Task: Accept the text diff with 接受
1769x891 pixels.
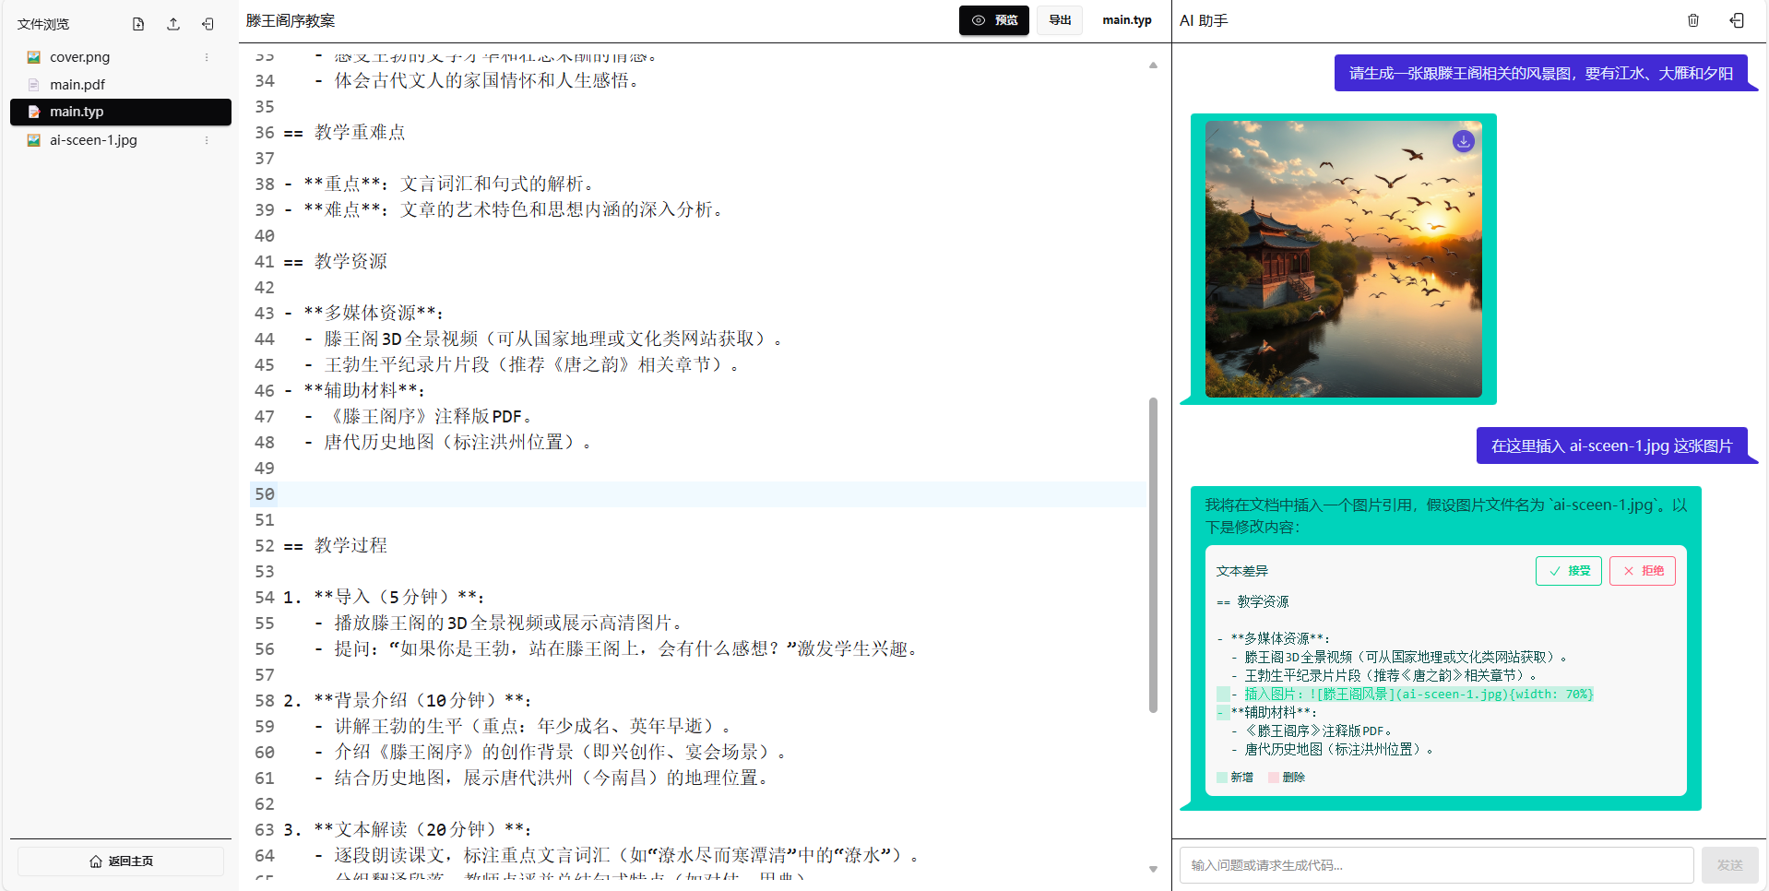Action: [1568, 570]
